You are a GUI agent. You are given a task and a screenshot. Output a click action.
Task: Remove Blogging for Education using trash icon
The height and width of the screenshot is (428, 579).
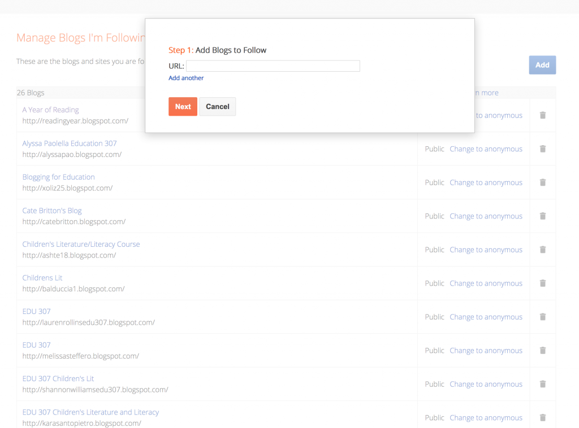tap(542, 182)
